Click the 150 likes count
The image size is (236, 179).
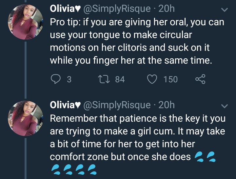click(x=170, y=79)
